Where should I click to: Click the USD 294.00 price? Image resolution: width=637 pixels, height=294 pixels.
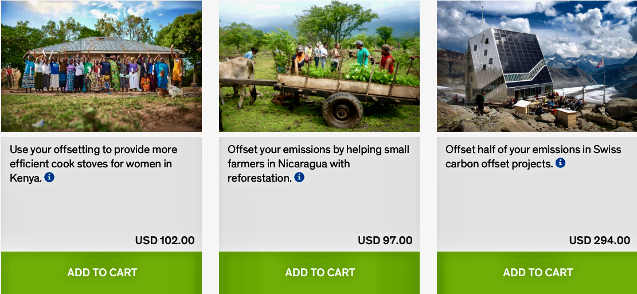point(599,241)
